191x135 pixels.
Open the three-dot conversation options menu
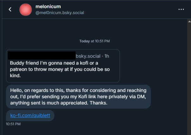(181, 9)
